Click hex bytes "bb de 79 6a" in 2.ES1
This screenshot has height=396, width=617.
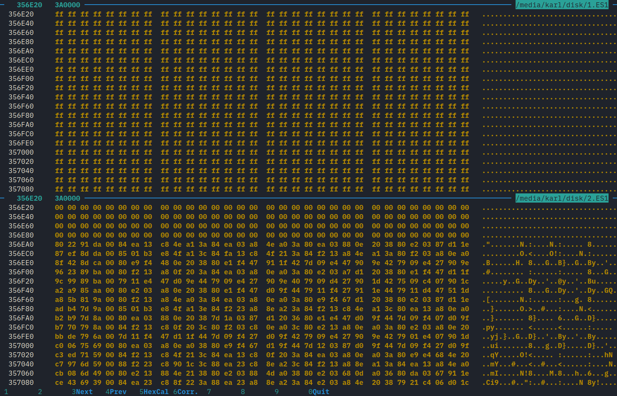click(78, 337)
